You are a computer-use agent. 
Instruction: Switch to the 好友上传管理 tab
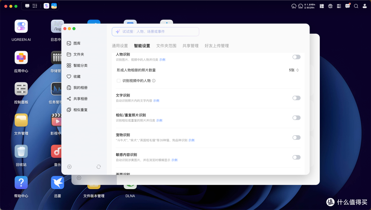[x=217, y=46]
